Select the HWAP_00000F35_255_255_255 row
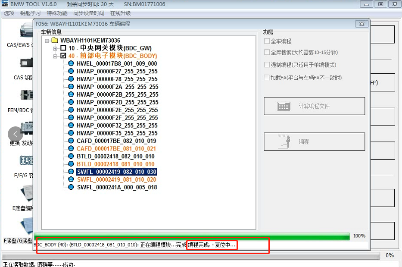The image size is (402, 267). pyautogui.click(x=117, y=133)
